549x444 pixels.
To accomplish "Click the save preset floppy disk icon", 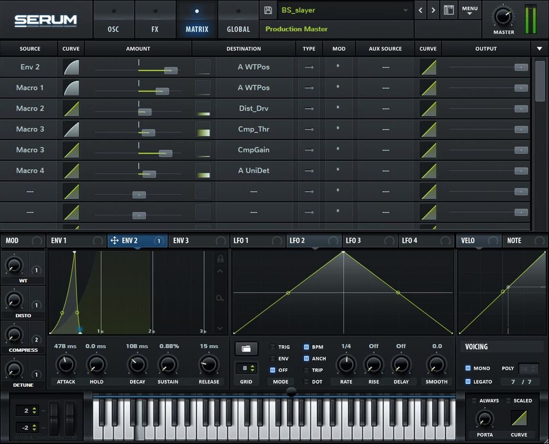I will 268,10.
